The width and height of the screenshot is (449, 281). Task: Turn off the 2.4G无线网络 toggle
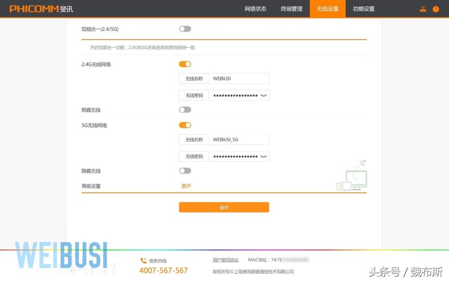[185, 64]
